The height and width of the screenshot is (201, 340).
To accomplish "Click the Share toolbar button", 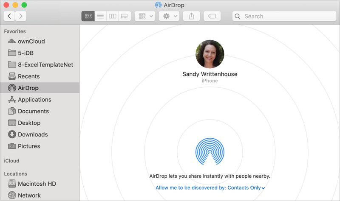I will pyautogui.click(x=192, y=16).
